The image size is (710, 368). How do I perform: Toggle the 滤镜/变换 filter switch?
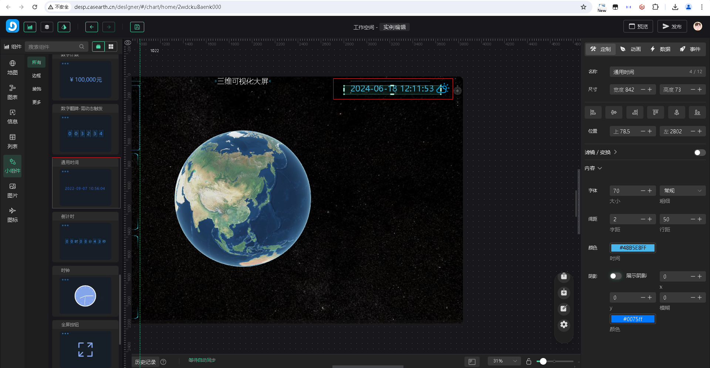pyautogui.click(x=699, y=153)
